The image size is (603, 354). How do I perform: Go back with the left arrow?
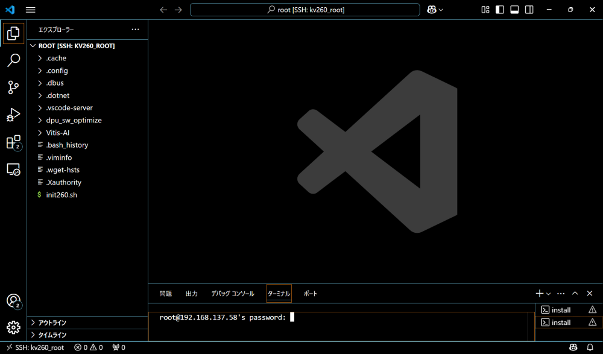point(163,10)
